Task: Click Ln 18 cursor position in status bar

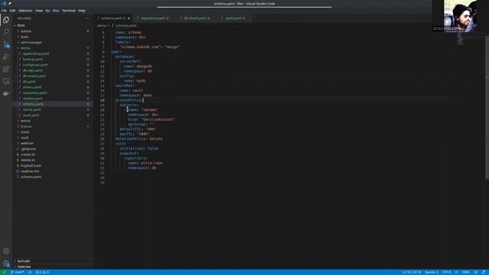Action: [411, 272]
